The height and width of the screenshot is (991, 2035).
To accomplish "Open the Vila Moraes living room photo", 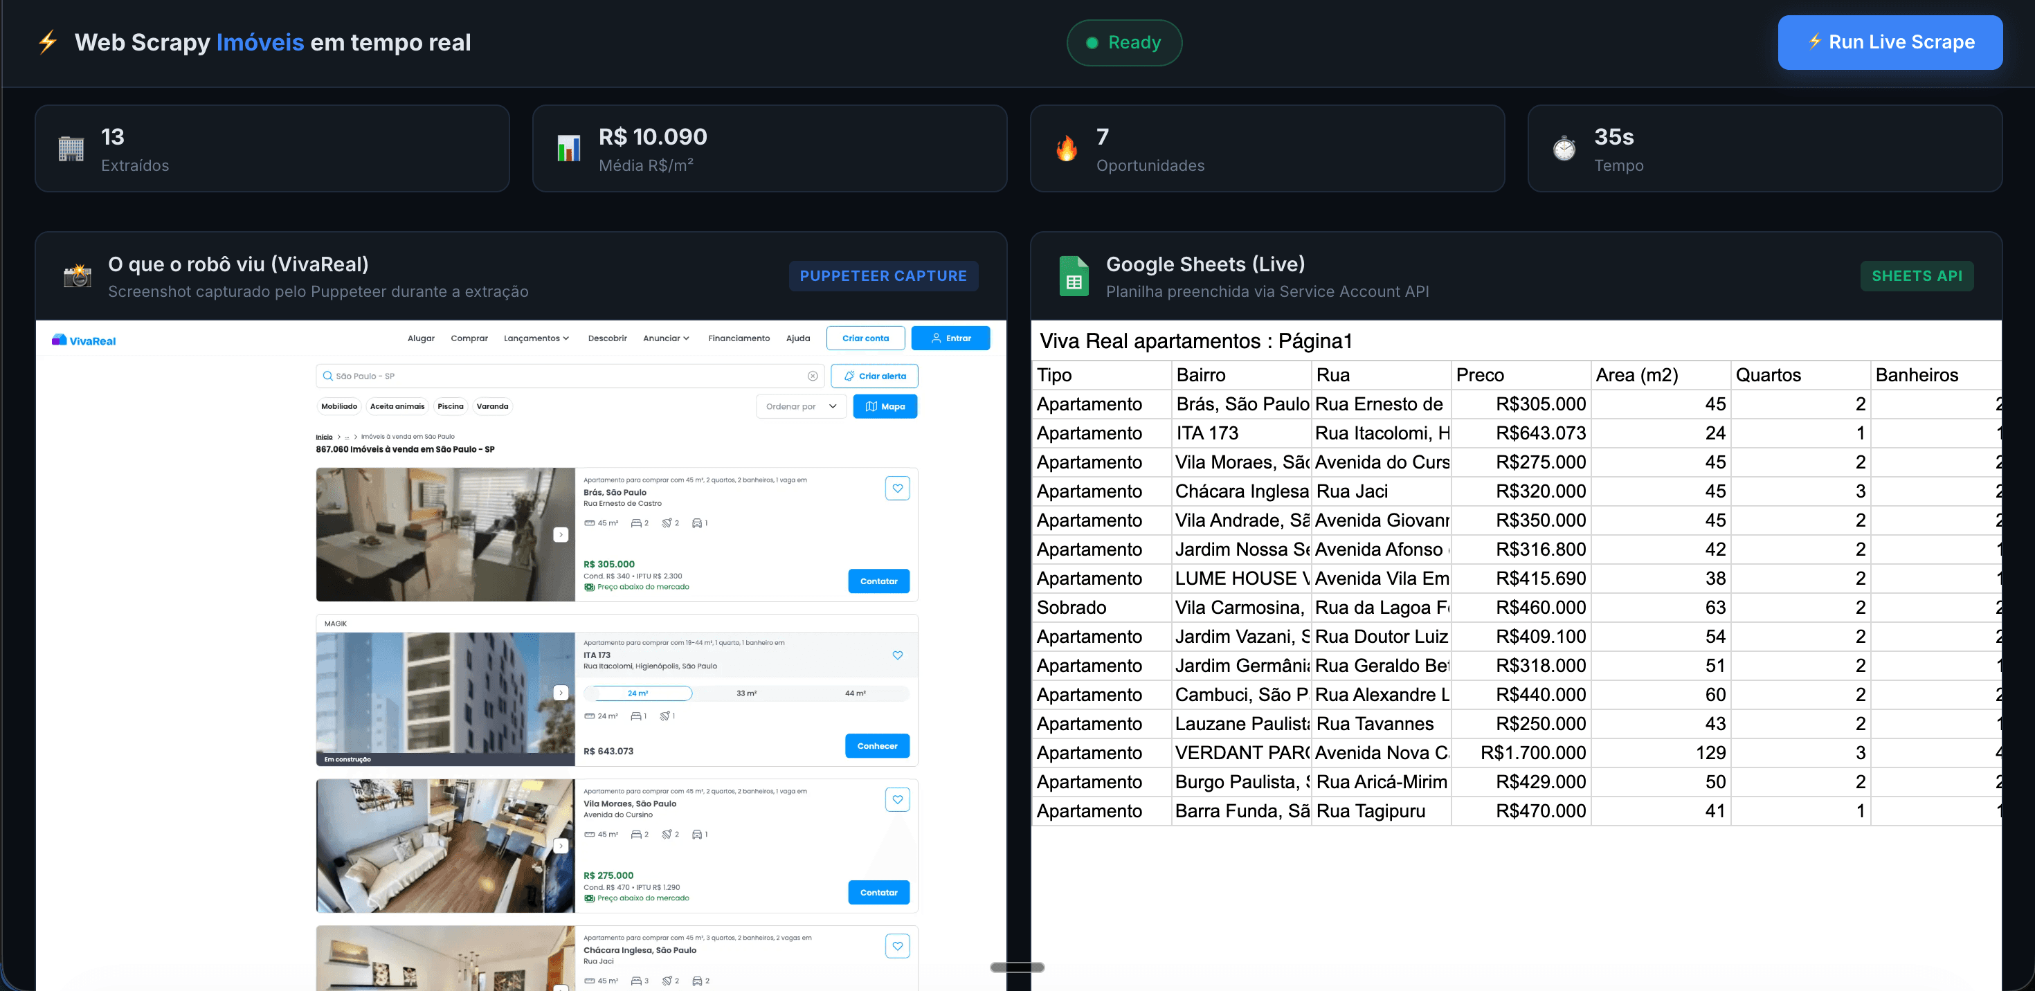I will [446, 846].
